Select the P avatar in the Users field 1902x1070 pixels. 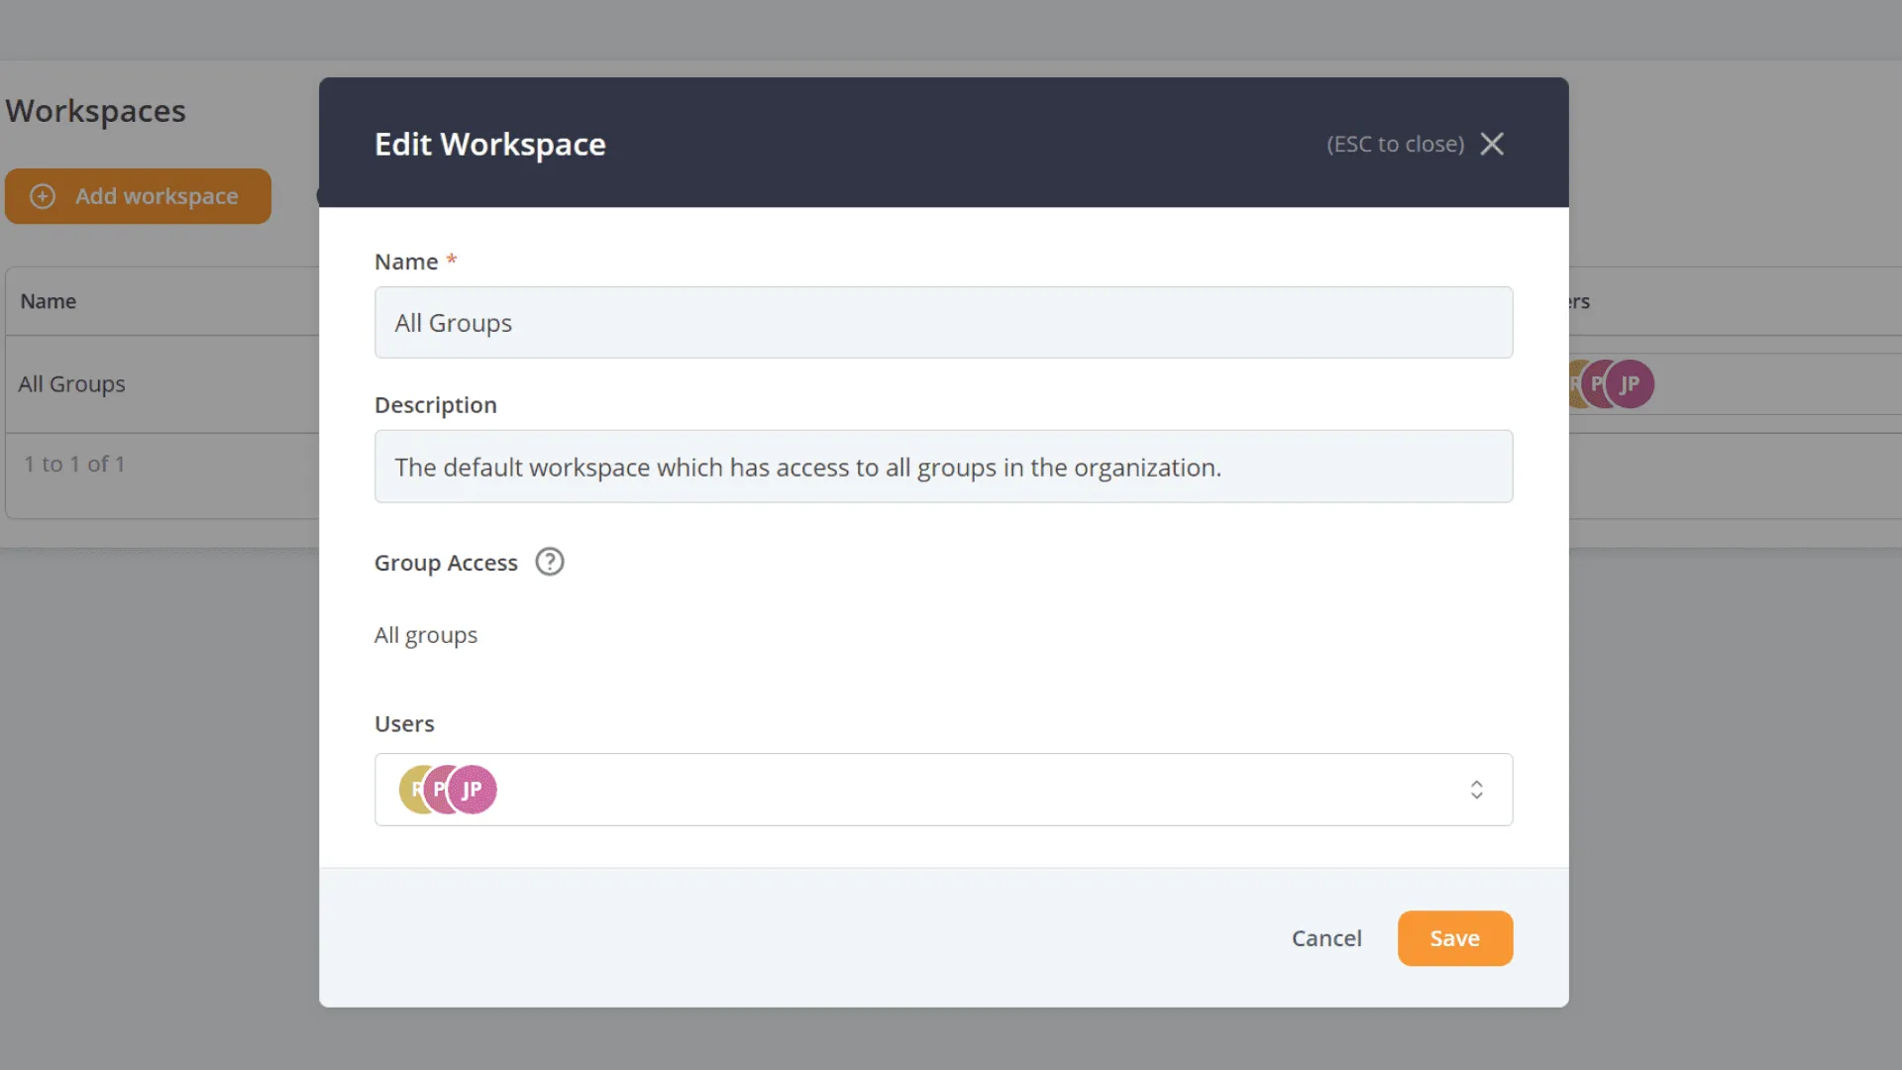[442, 790]
